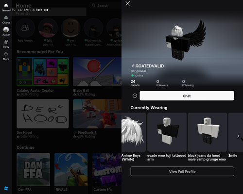Continue playing Custom ffa
The width and height of the screenshot is (243, 194).
click(107, 169)
